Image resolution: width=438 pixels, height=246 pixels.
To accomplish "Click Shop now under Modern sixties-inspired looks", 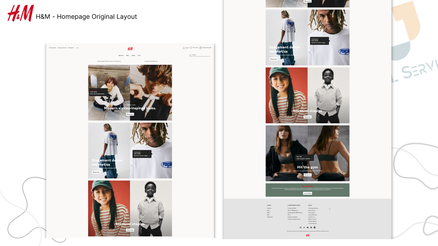I will tap(130, 114).
